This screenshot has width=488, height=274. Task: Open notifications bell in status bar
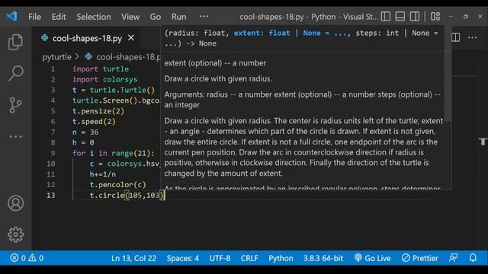(473, 258)
